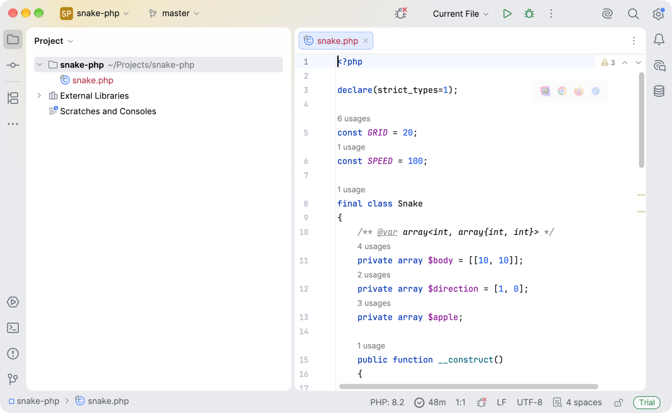Open editor tab options menu
Viewport: 672px width, 413px height.
coord(634,41)
